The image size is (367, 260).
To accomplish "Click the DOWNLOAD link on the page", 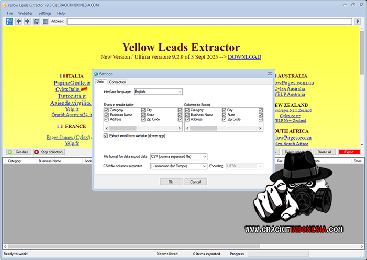I will (x=244, y=57).
